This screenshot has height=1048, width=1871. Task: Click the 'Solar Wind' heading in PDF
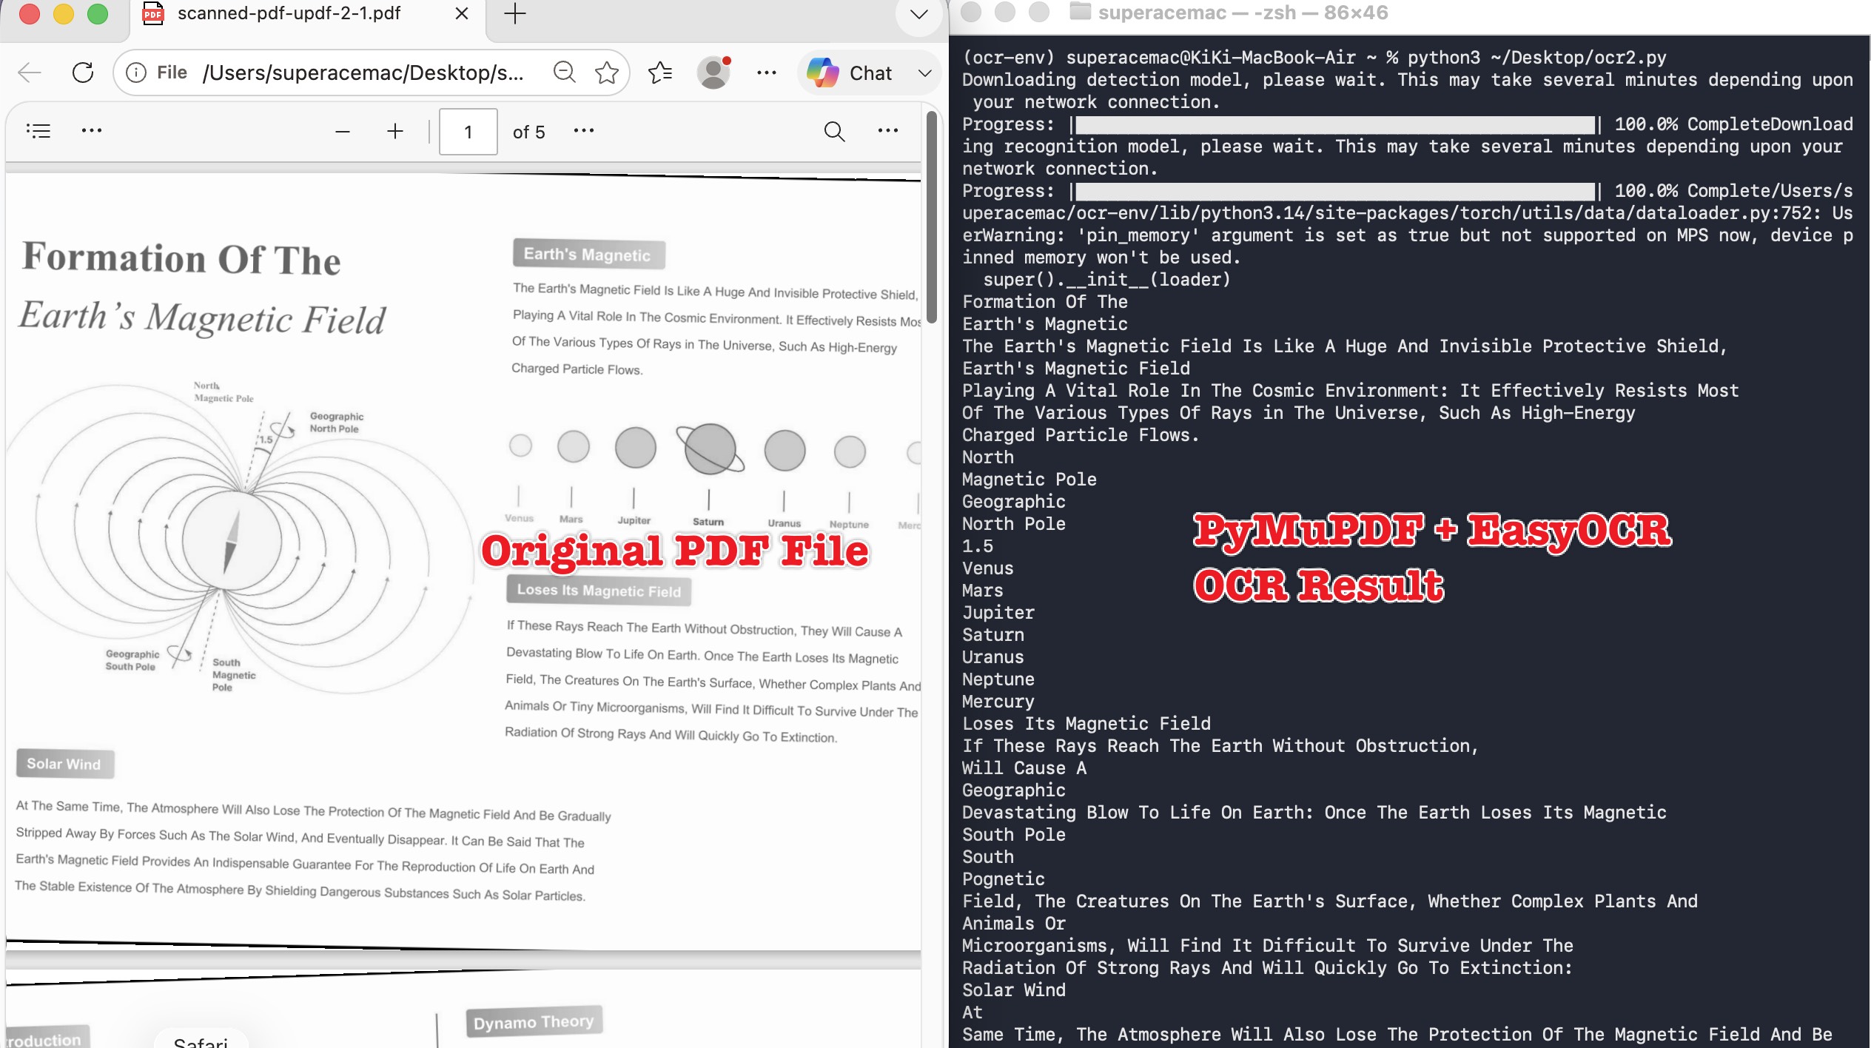click(x=65, y=764)
